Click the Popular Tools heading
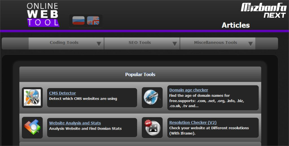 point(140,74)
